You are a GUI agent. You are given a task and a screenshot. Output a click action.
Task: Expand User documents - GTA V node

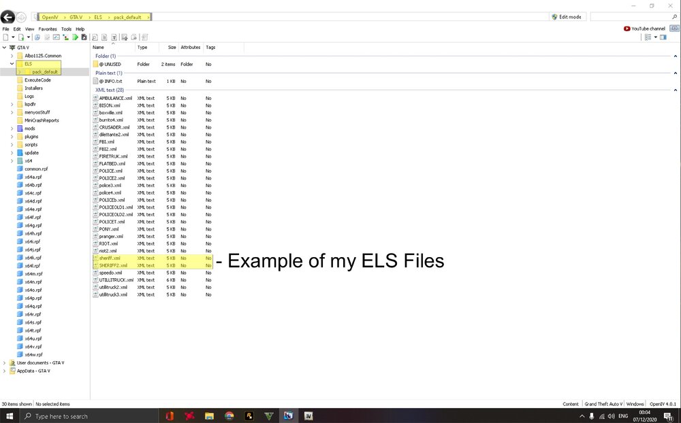(4, 362)
